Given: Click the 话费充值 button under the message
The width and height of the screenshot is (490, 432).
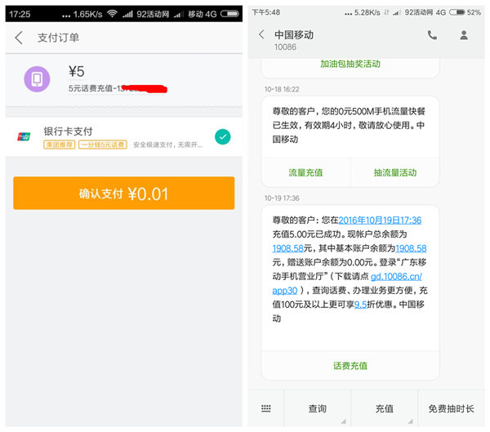Looking at the screenshot, I should [x=350, y=366].
